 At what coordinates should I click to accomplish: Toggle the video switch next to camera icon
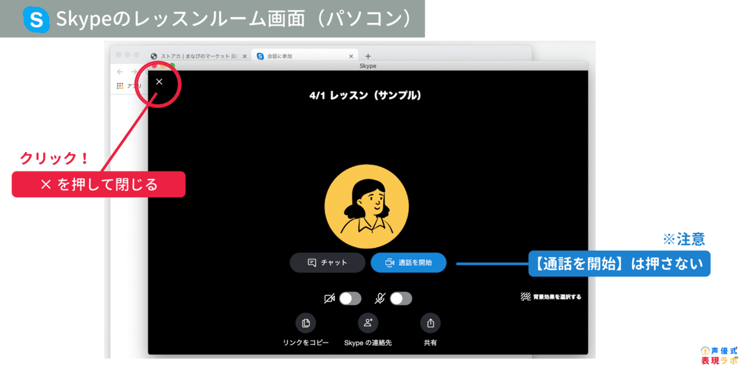coord(350,299)
